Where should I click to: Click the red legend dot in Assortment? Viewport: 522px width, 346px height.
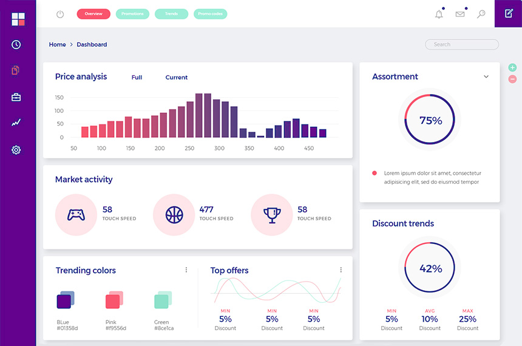(x=375, y=173)
